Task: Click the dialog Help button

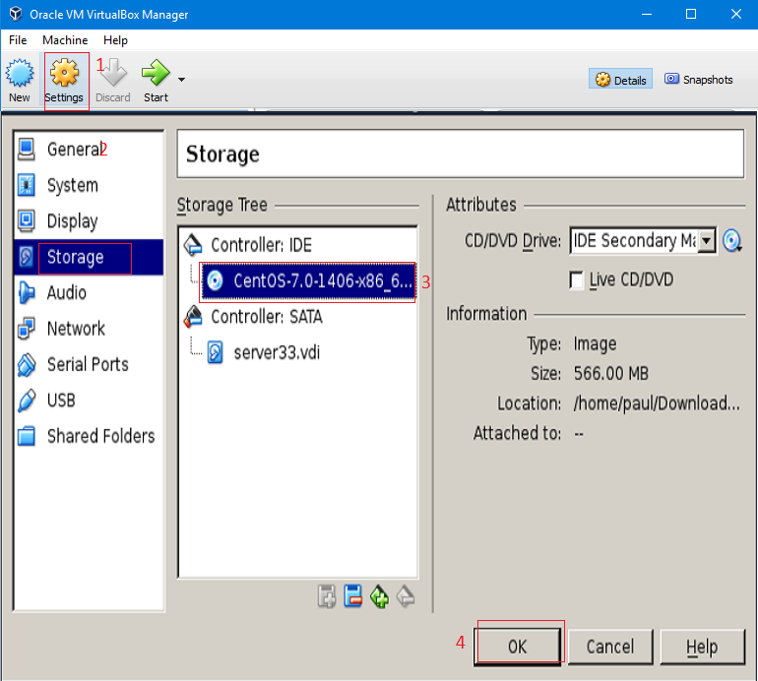Action: pos(703,647)
